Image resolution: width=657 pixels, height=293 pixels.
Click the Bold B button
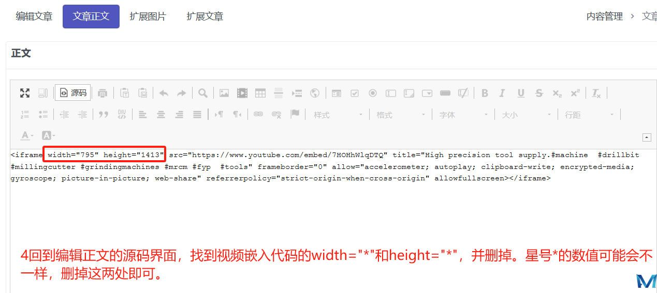(x=485, y=93)
